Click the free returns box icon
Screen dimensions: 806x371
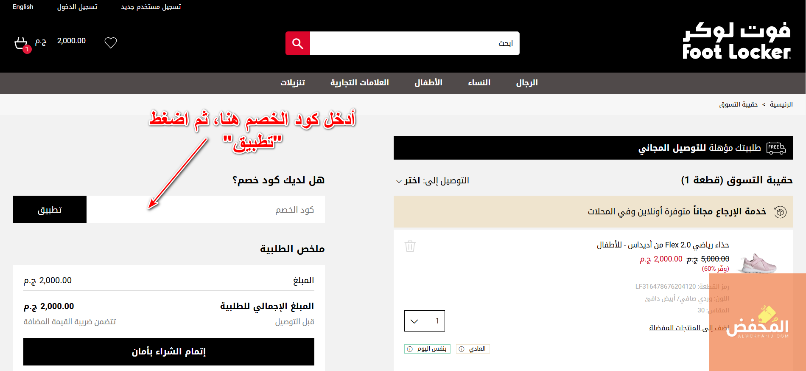pyautogui.click(x=780, y=212)
